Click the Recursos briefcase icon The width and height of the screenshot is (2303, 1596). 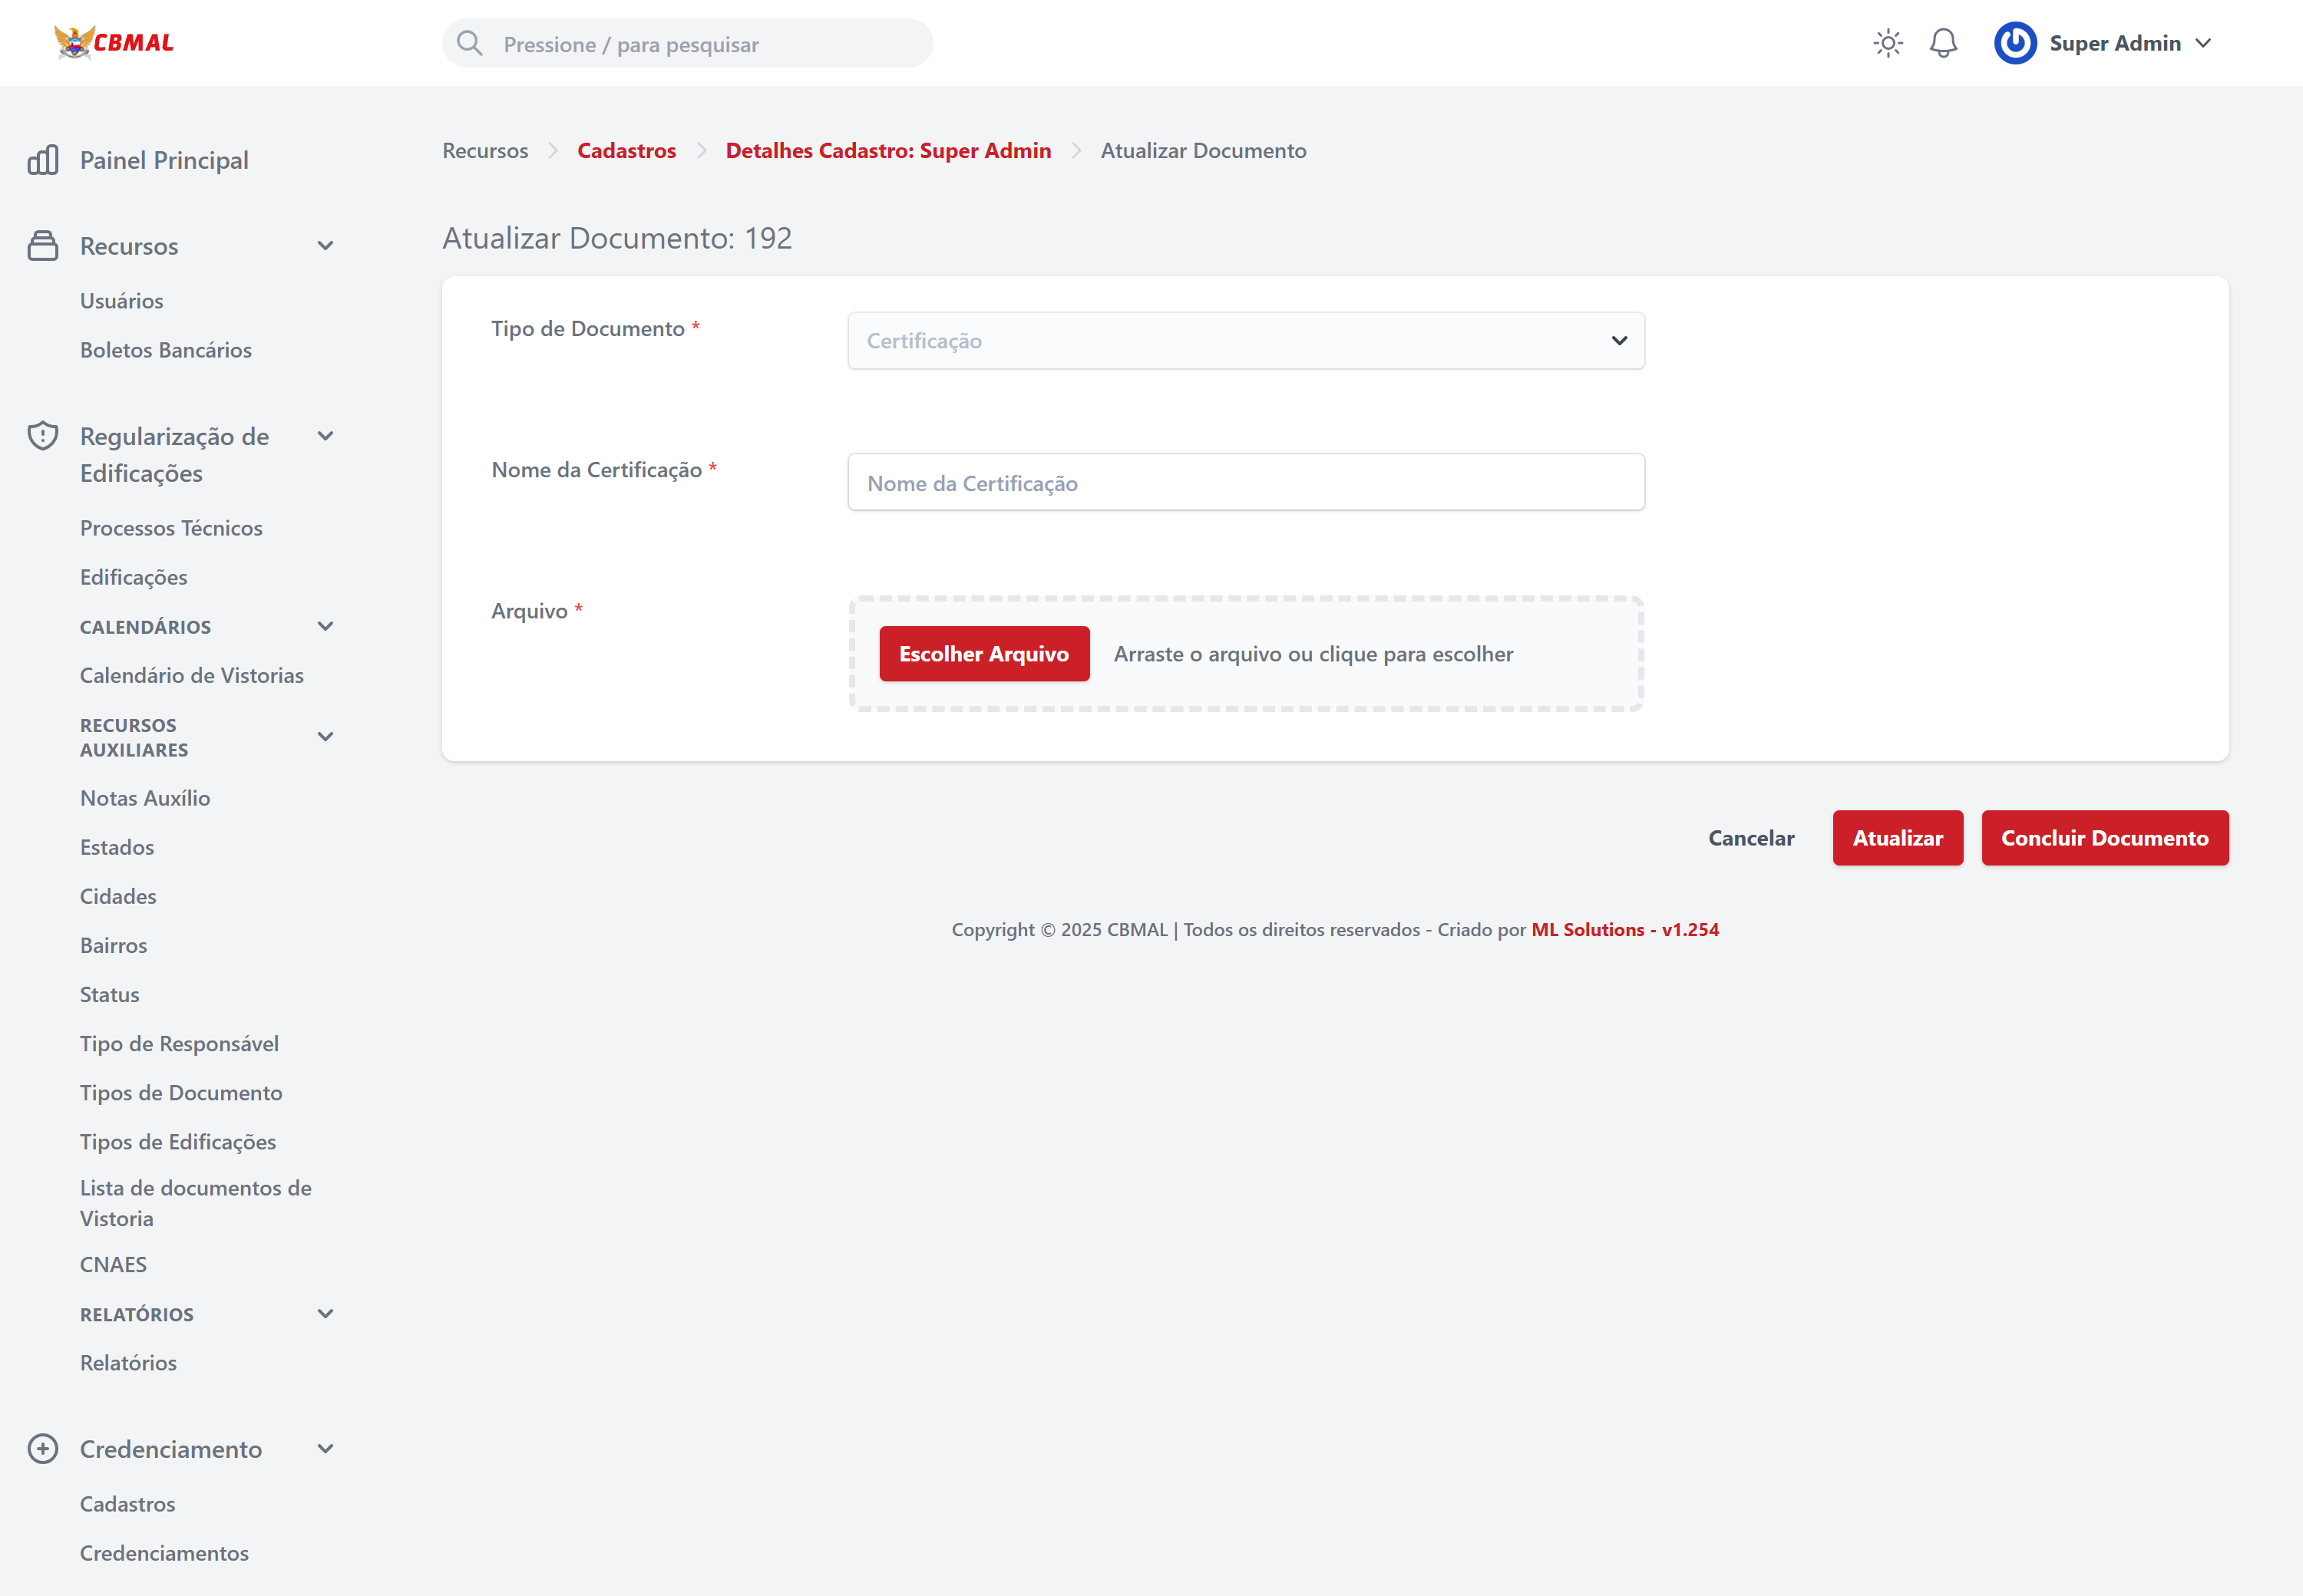pos(43,246)
